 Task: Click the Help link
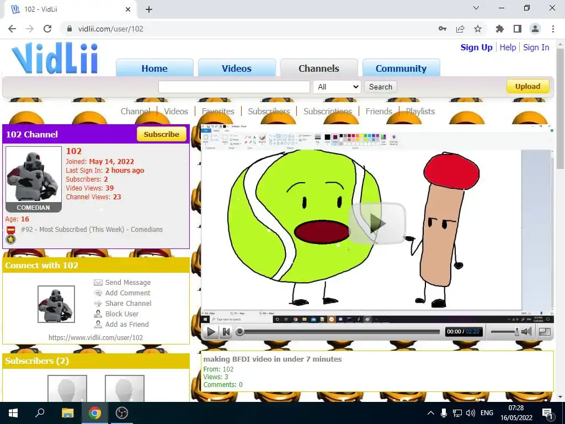508,47
